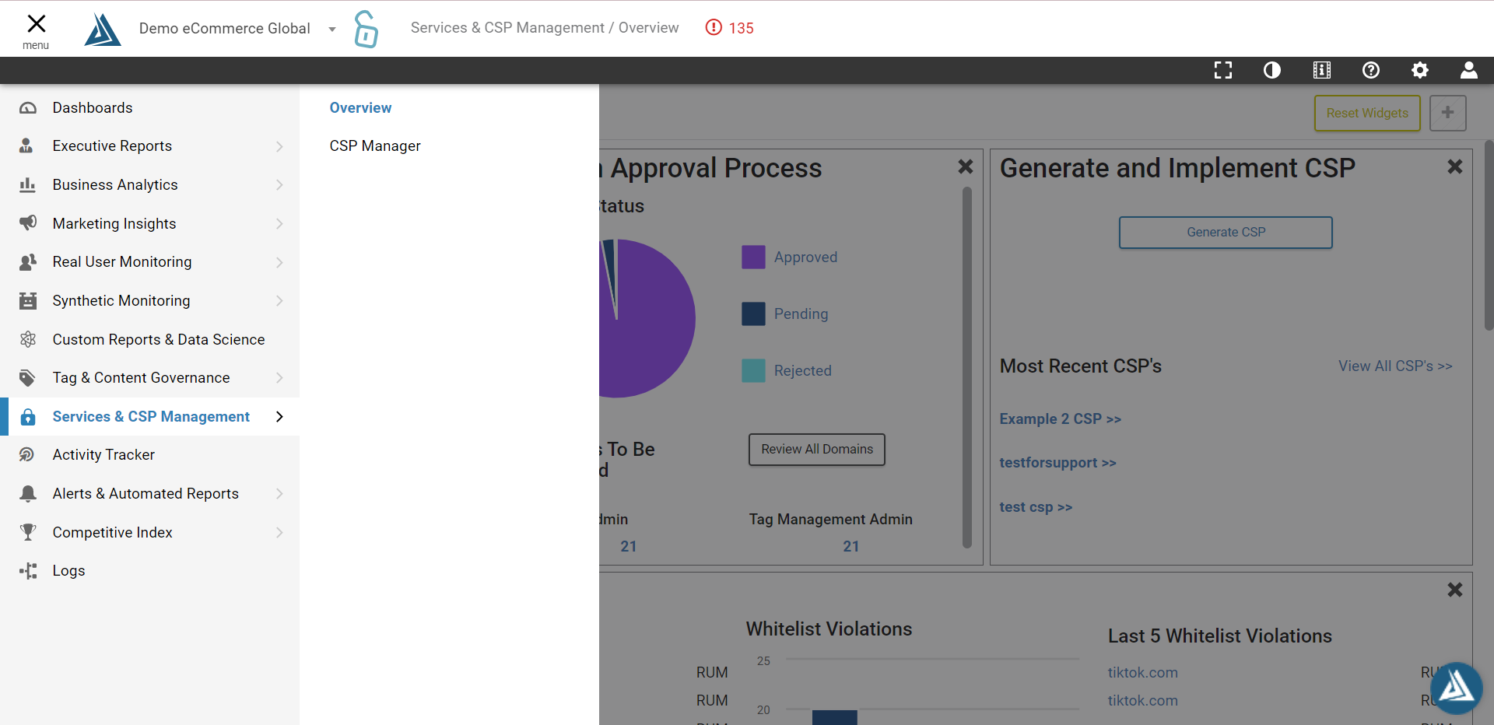1494x725 pixels.
Task: Click the Tag Management Admin count 21
Action: tap(851, 546)
